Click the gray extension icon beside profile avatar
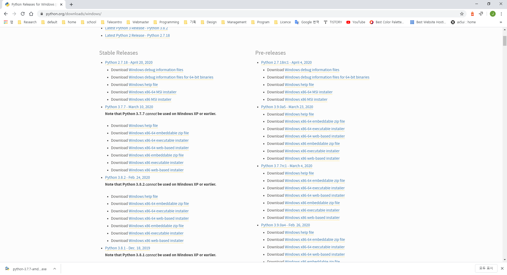Image resolution: width=507 pixels, height=275 pixels. click(481, 14)
